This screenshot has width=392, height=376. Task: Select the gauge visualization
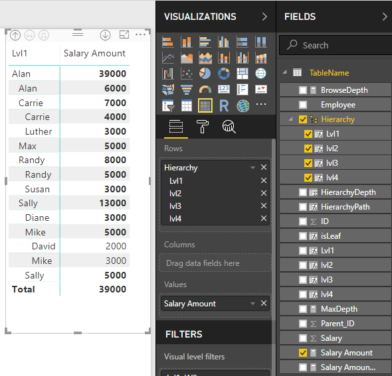[205, 90]
